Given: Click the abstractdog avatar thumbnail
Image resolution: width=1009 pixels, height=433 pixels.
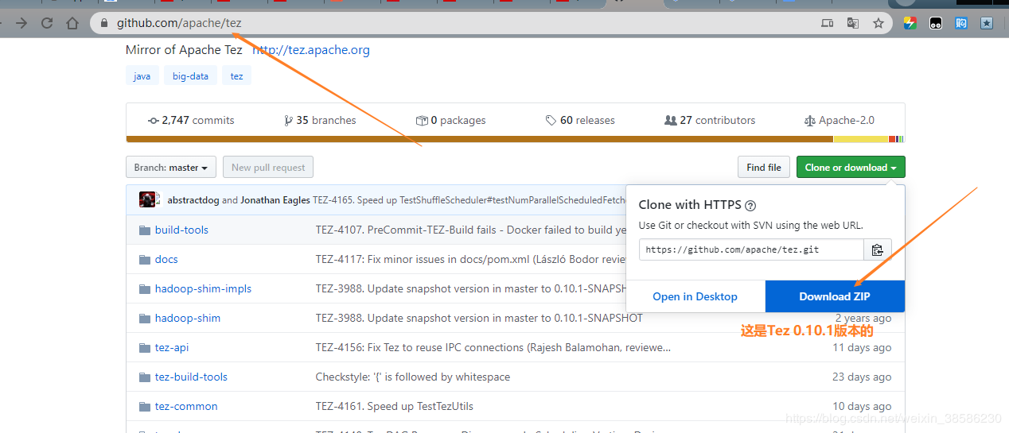Looking at the screenshot, I should pos(147,199).
